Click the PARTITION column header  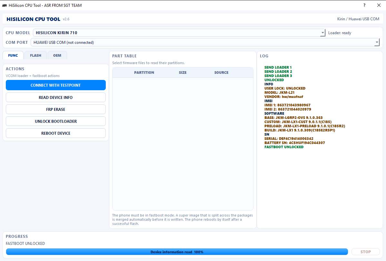pos(144,72)
